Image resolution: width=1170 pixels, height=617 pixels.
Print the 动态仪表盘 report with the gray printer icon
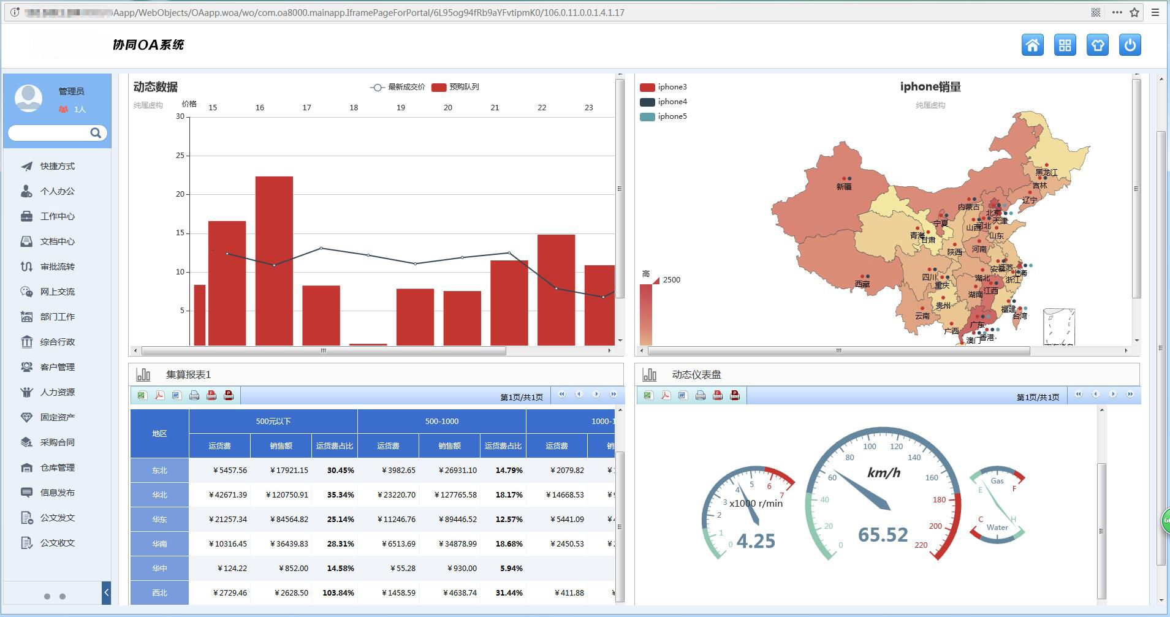click(700, 395)
